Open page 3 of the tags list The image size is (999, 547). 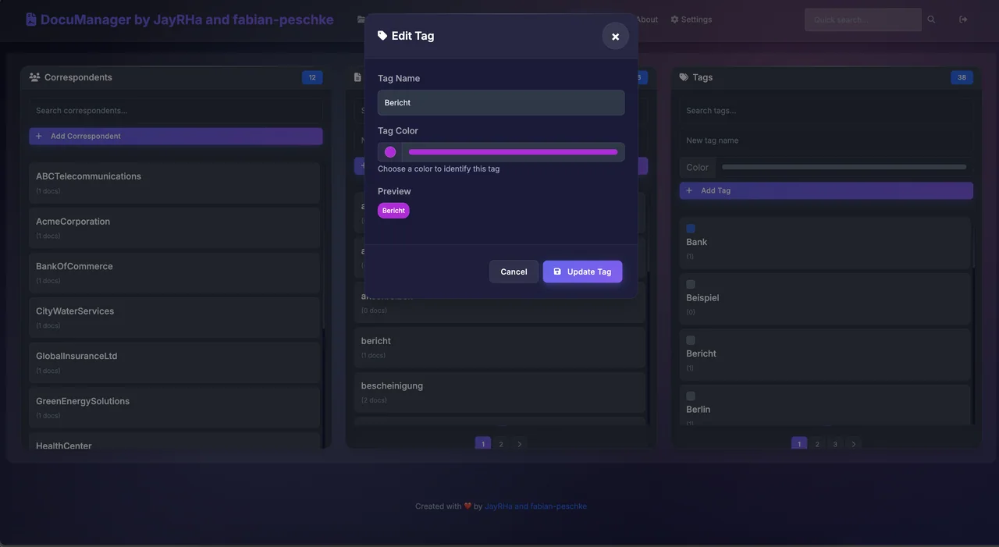835,444
